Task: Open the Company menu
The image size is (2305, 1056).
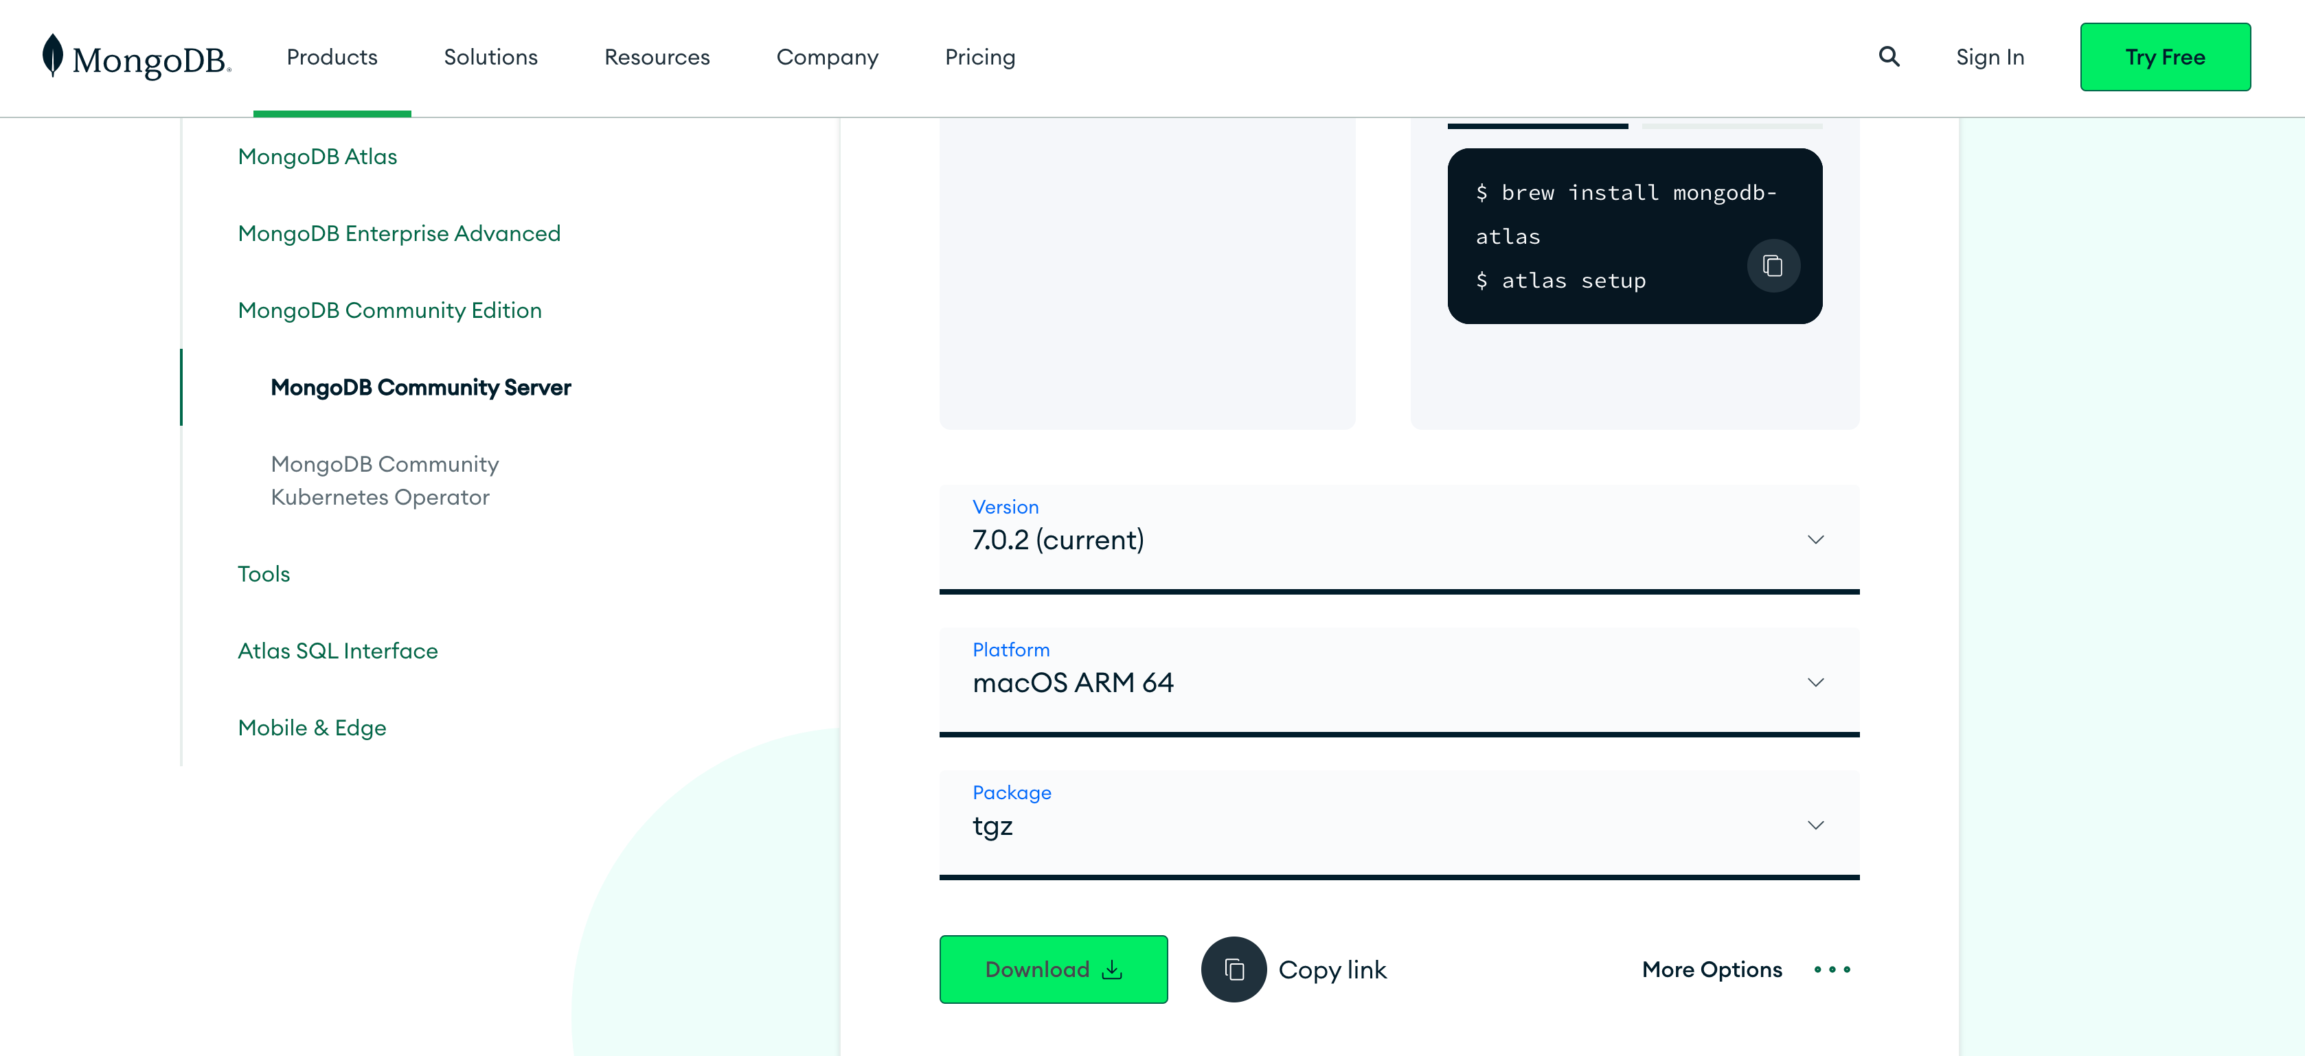Action: (x=827, y=57)
